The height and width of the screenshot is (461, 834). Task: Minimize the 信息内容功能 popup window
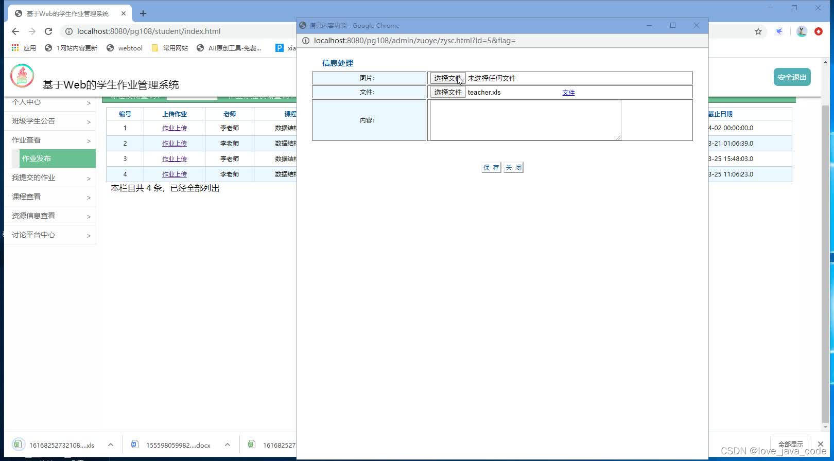click(x=649, y=25)
